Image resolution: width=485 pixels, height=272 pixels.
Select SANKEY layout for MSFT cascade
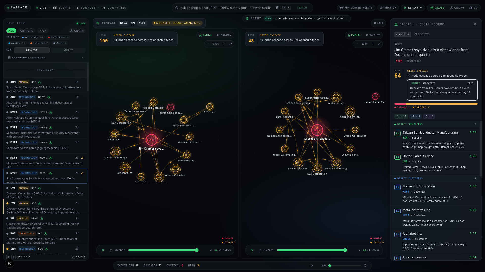pos(373,35)
